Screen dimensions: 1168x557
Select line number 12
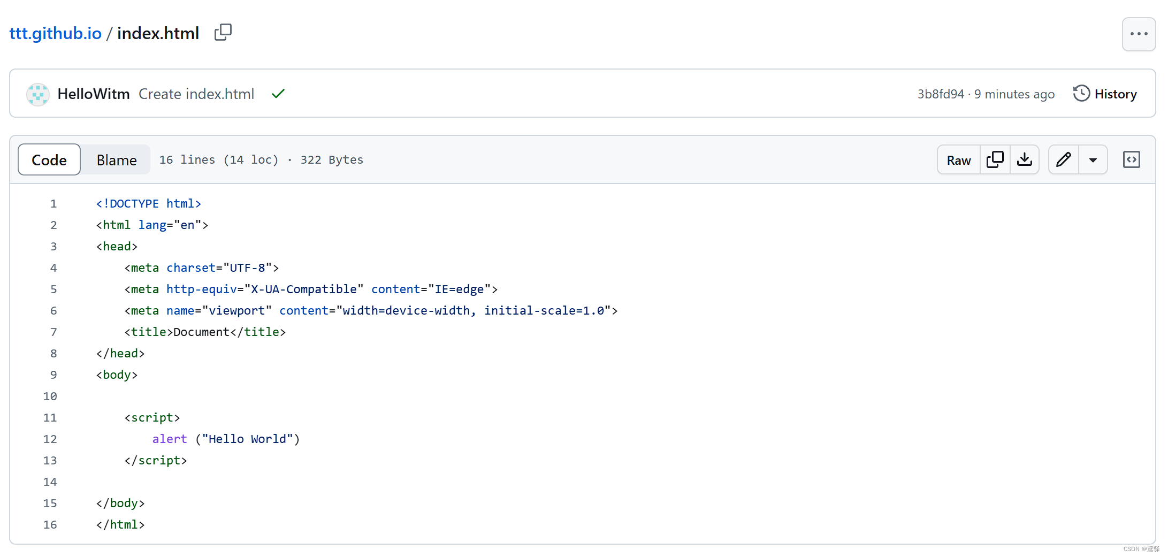click(x=50, y=439)
